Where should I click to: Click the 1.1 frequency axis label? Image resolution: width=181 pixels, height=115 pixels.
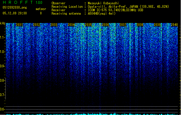pyautogui.click(x=2, y=37)
